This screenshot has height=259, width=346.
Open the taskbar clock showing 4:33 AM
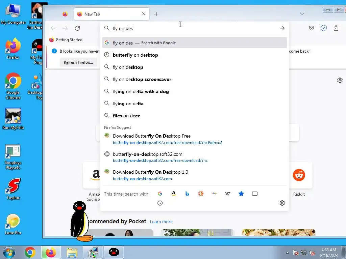[329, 253]
